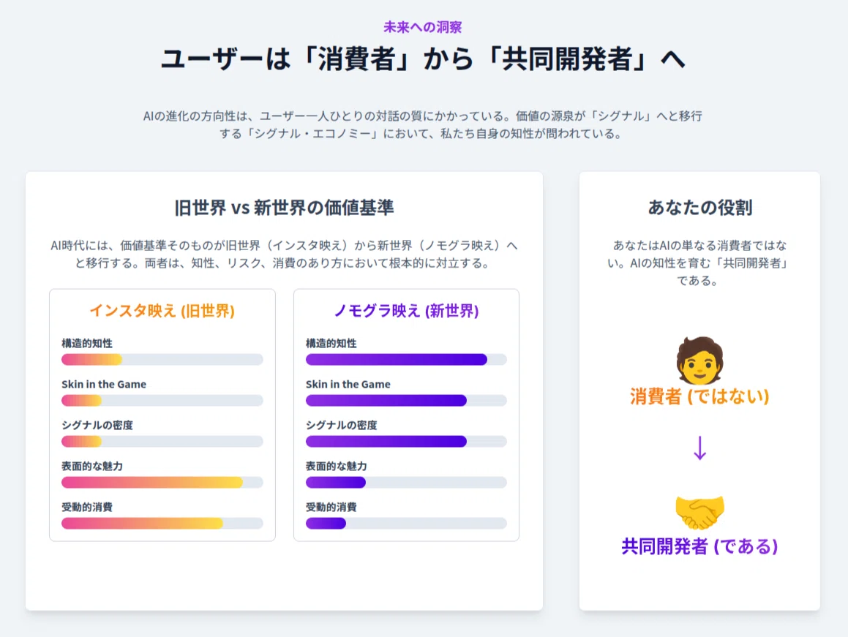Click the 未来への洞察 section label
Screen dimensions: 848x637
click(x=423, y=27)
